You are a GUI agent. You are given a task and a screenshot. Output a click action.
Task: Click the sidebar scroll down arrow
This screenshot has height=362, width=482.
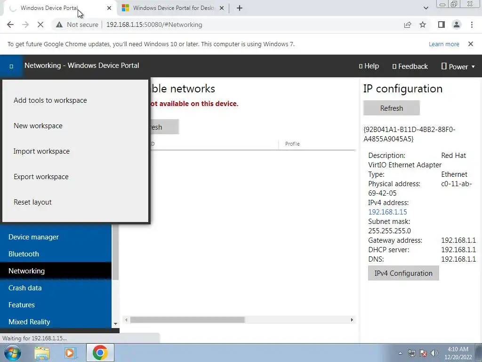116,324
